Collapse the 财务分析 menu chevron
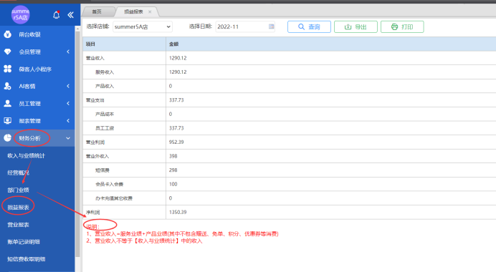 68,138
